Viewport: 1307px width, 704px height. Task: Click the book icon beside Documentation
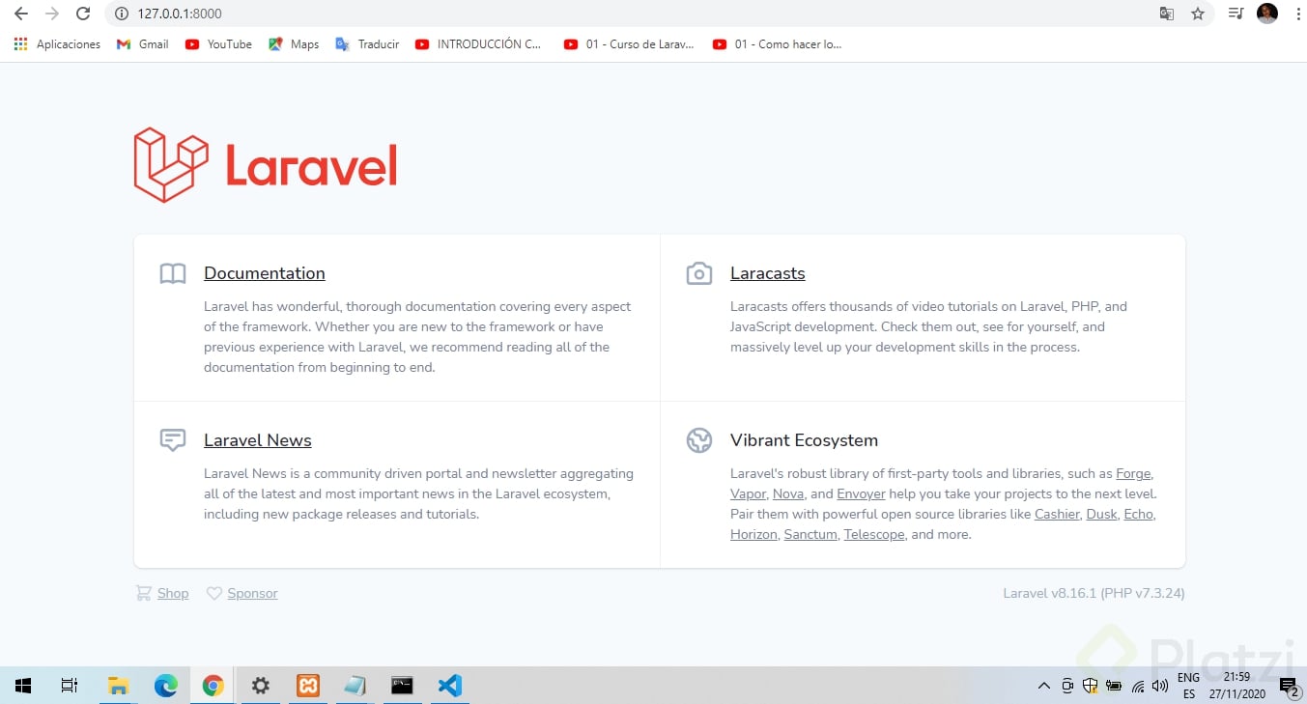pos(172,273)
